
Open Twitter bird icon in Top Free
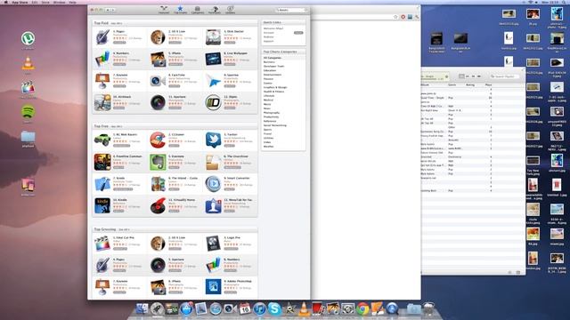[213, 140]
